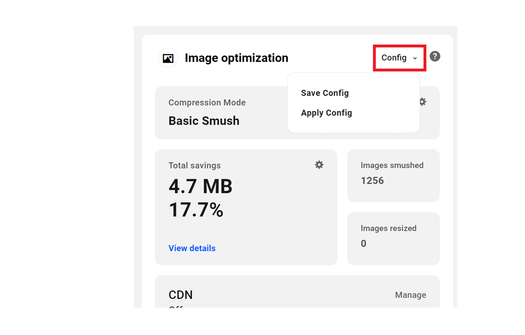Click the Images resized label
Image resolution: width=525 pixels, height=335 pixels.
[x=388, y=228]
